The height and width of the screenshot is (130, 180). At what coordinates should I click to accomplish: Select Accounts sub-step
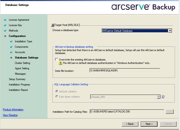click(x=20, y=52)
